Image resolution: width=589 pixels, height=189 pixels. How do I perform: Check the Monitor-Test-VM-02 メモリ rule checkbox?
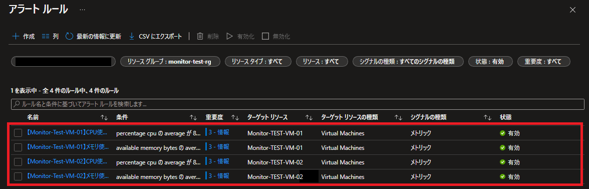click(x=18, y=176)
